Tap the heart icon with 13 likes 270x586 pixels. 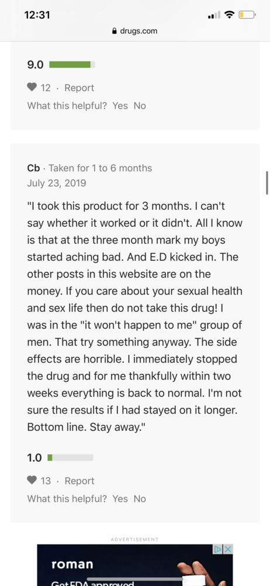[x=32, y=481]
